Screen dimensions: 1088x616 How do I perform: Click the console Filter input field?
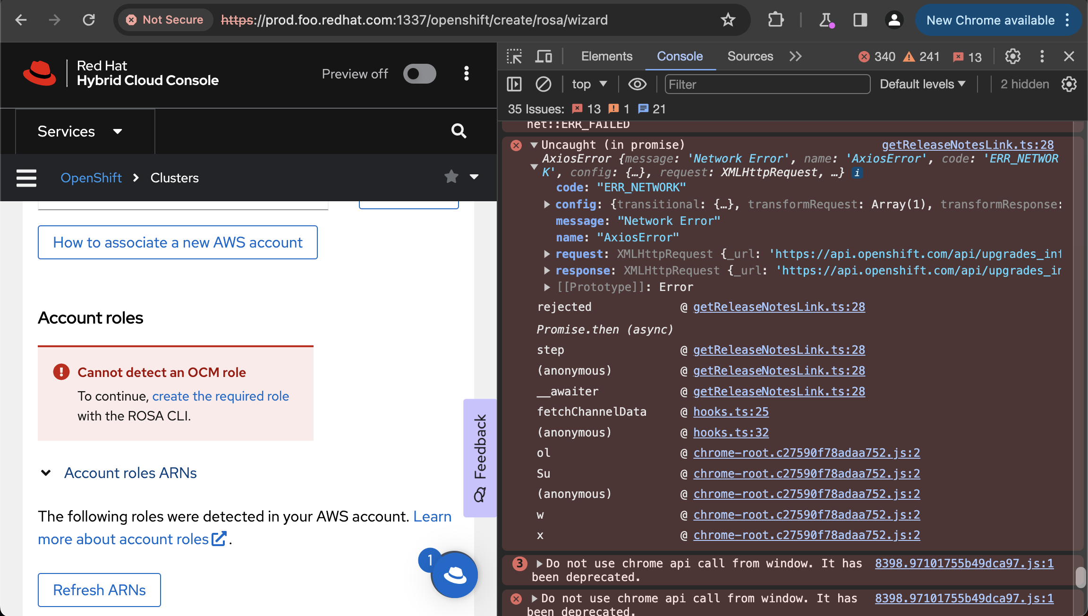pyautogui.click(x=767, y=85)
